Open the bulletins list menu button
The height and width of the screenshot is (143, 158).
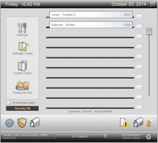(106, 136)
